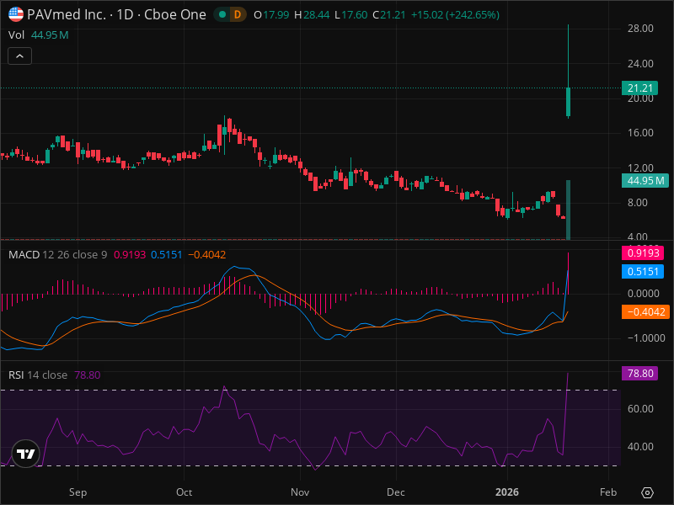This screenshot has height=505, width=674.
Task: Click the 0.9193 MACD histogram axis label
Action: point(643,253)
